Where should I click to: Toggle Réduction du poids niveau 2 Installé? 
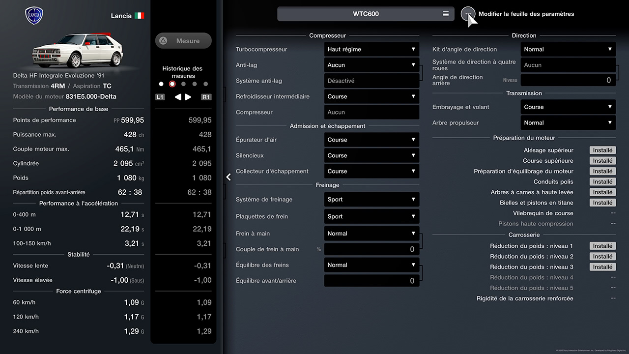(x=602, y=256)
